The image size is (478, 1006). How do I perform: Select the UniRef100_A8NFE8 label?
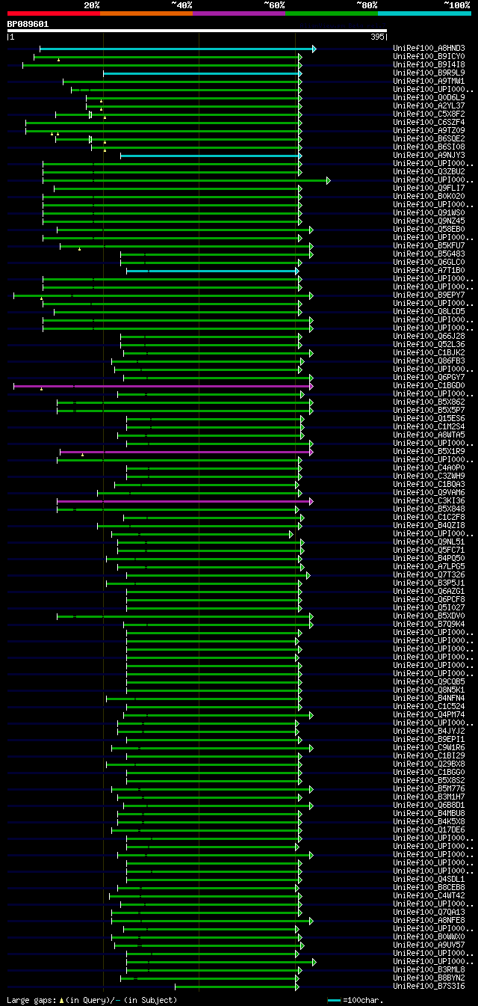tap(429, 921)
